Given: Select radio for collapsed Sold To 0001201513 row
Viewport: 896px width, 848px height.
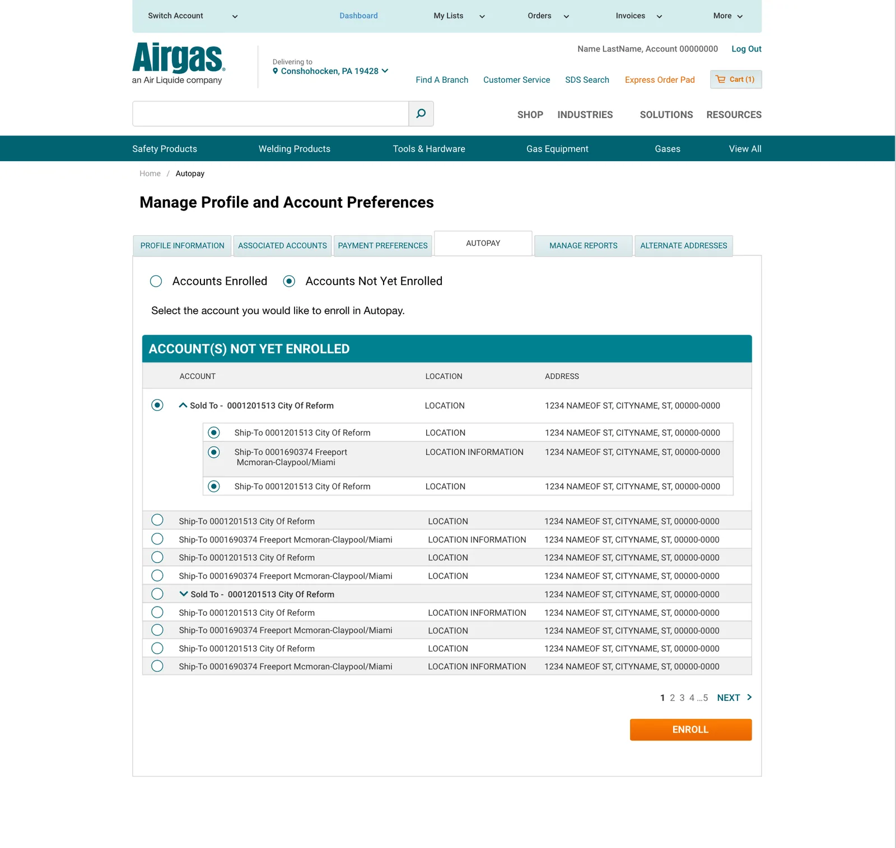Looking at the screenshot, I should (x=157, y=594).
